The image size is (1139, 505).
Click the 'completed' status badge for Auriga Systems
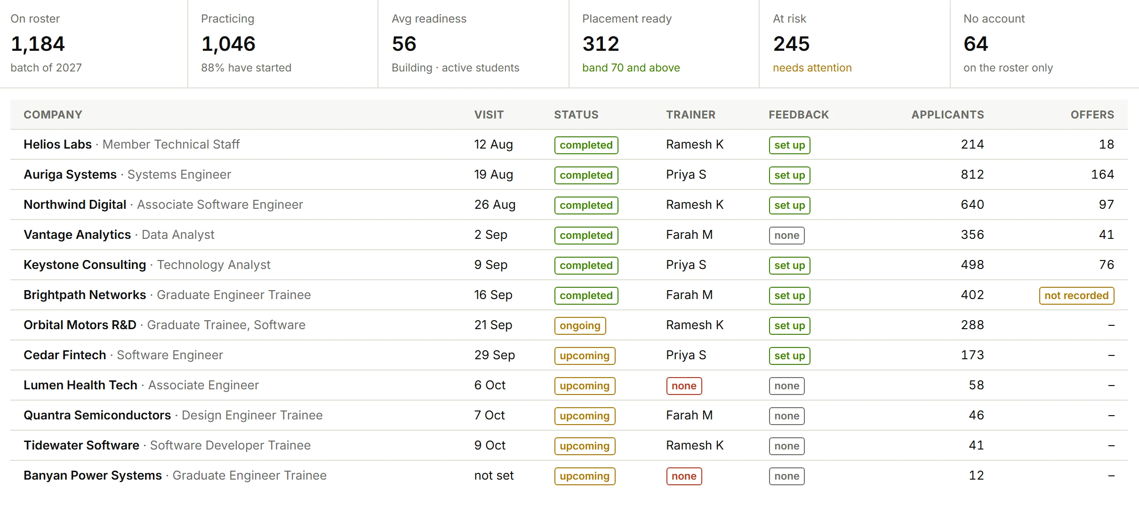pyautogui.click(x=586, y=175)
